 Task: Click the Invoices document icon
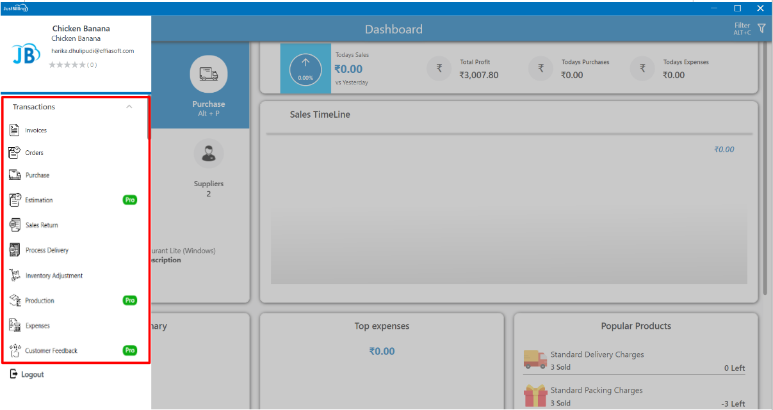[14, 130]
